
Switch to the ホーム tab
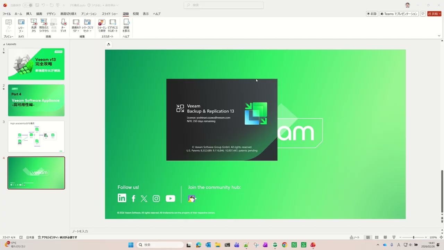18,14
